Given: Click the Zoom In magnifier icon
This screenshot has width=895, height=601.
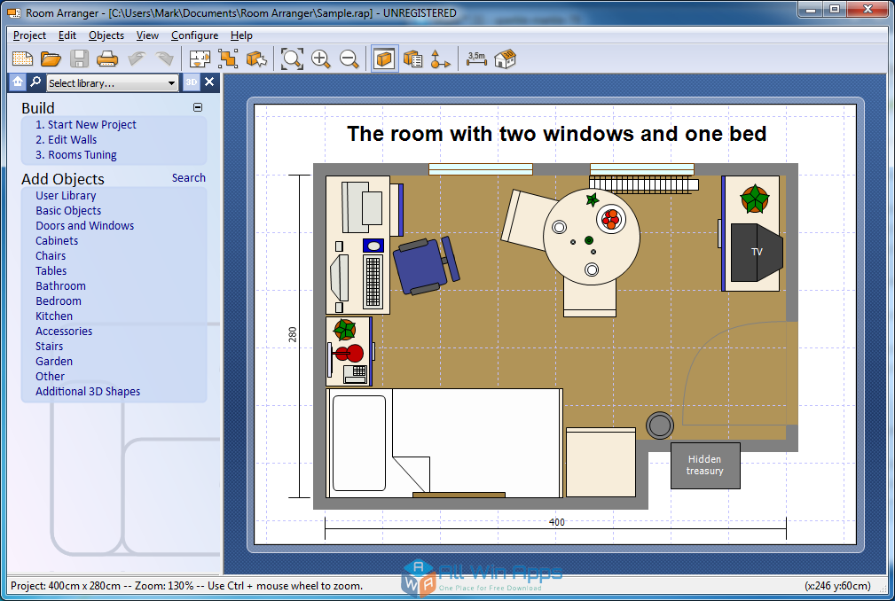Looking at the screenshot, I should tap(321, 59).
